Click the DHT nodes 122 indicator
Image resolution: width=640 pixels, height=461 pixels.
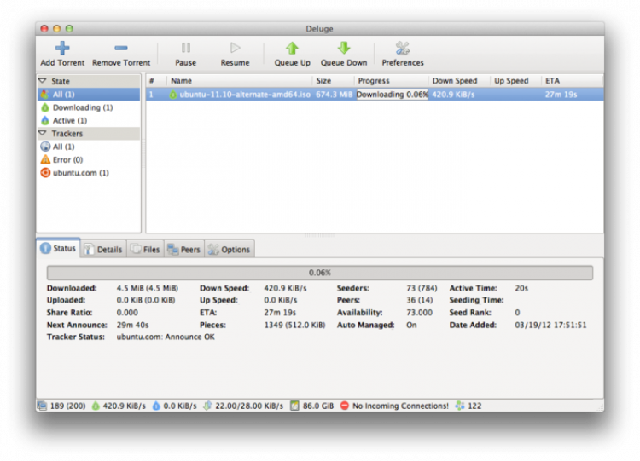pyautogui.click(x=468, y=406)
